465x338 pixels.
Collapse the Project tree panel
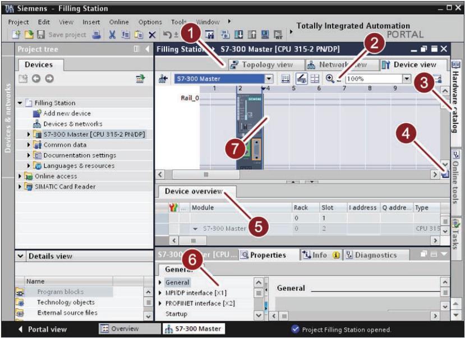148,49
